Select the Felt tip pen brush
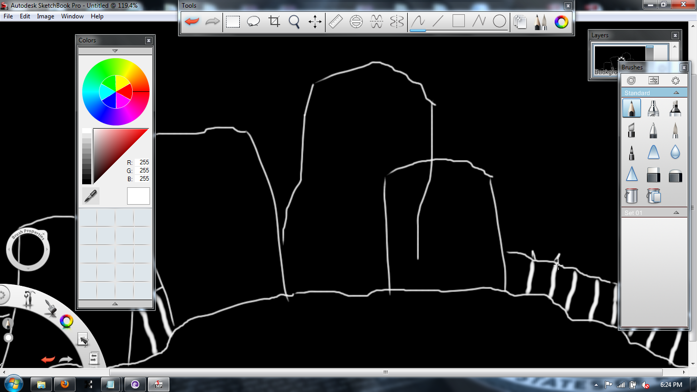Viewport: 697px width, 392px height. 632,152
